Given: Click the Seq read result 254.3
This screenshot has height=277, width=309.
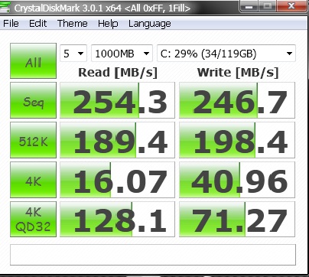Looking at the screenshot, I should (x=117, y=100).
